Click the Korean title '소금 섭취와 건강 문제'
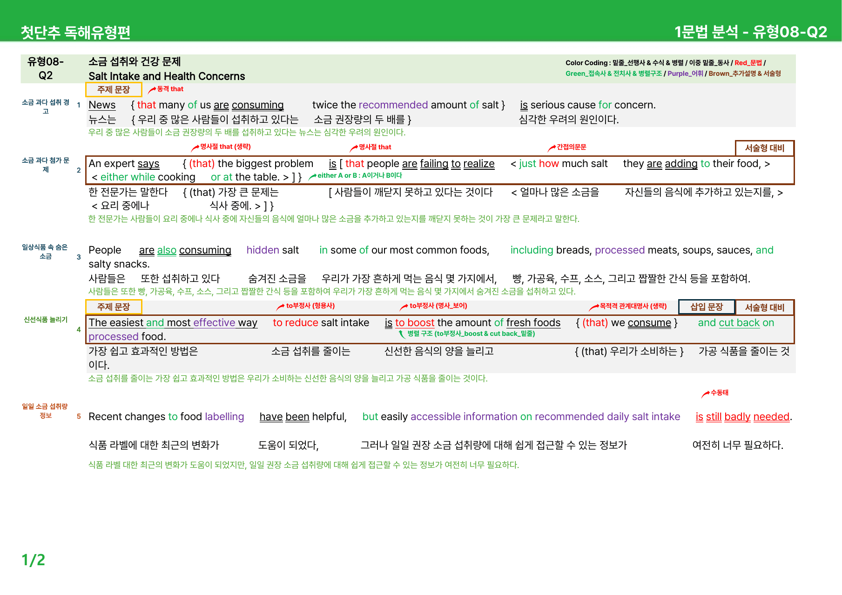Screen dimensions: 842x595 click(x=135, y=61)
